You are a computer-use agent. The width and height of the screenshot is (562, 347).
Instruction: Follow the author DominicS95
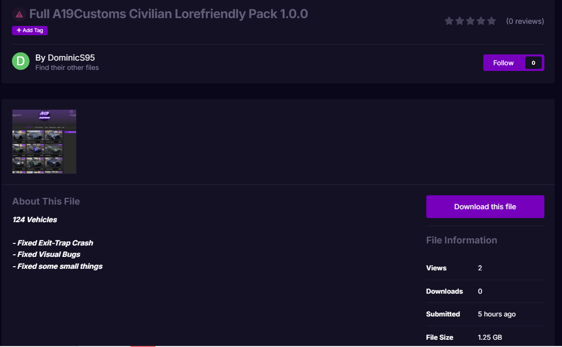pyautogui.click(x=503, y=63)
